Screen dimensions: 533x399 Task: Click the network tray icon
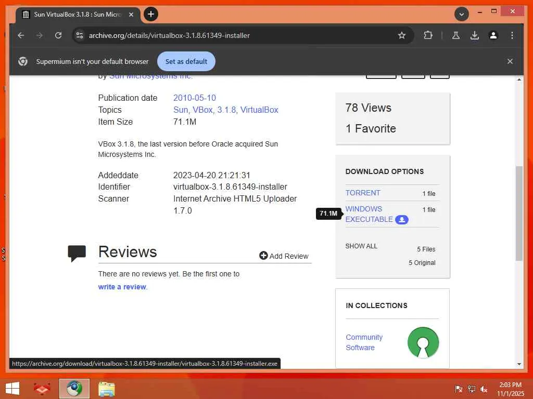click(x=471, y=389)
